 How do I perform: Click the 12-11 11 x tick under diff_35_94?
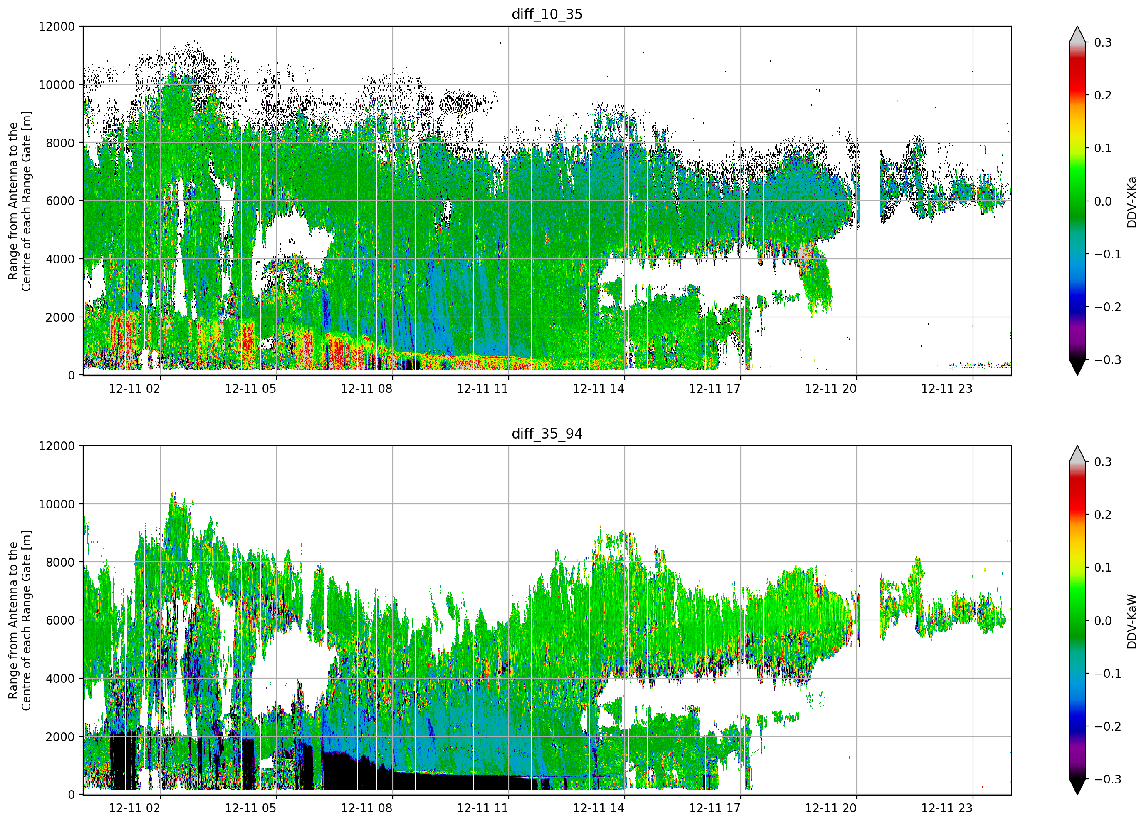(x=483, y=808)
